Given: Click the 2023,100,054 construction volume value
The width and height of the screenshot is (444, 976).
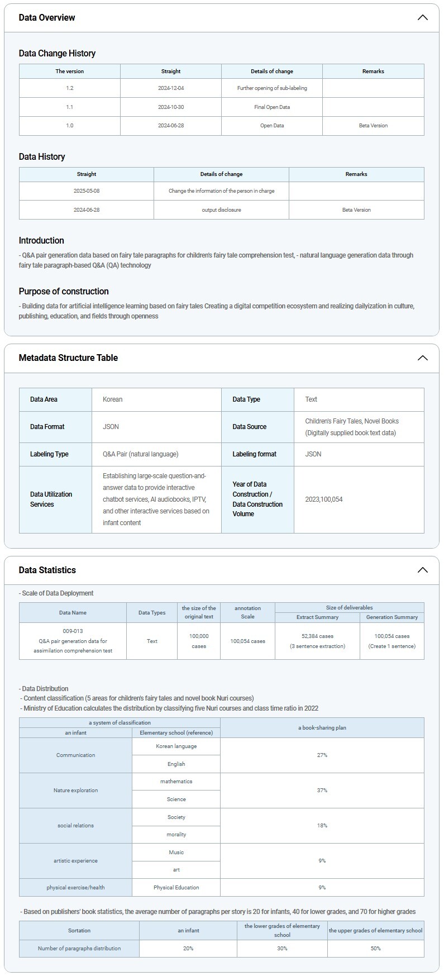Looking at the screenshot, I should pos(324,499).
